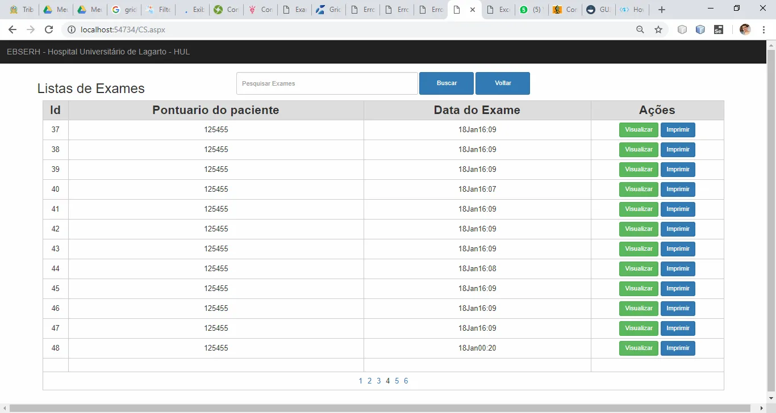Image resolution: width=776 pixels, height=413 pixels.
Task: Select date cell 18Jan16:08 in row 44
Action: [477, 269]
